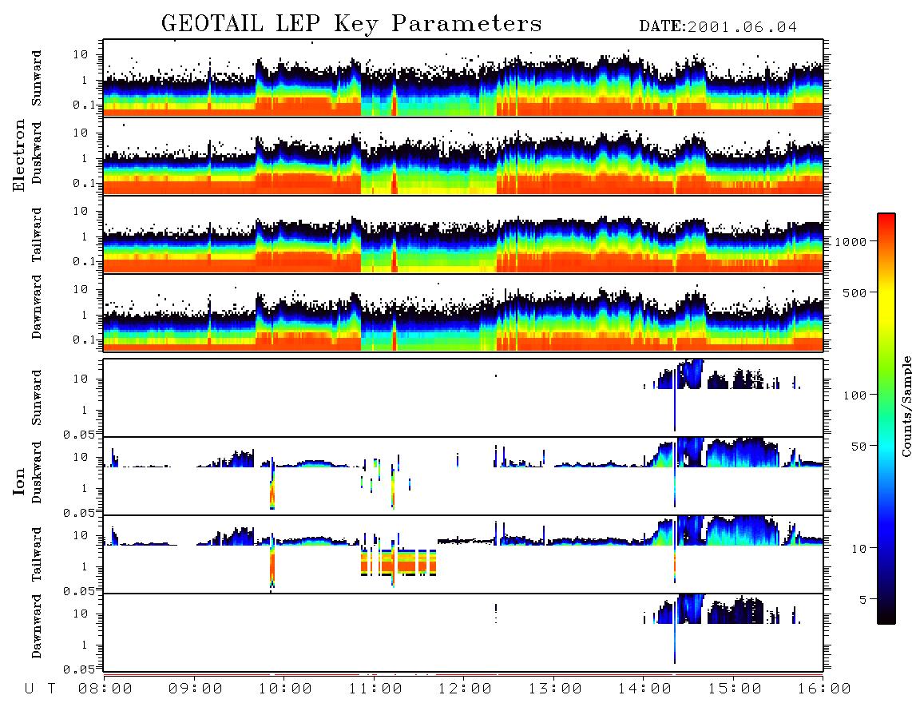The height and width of the screenshot is (703, 912).
Task: Click the "10:00" time tick label
Action: [285, 689]
